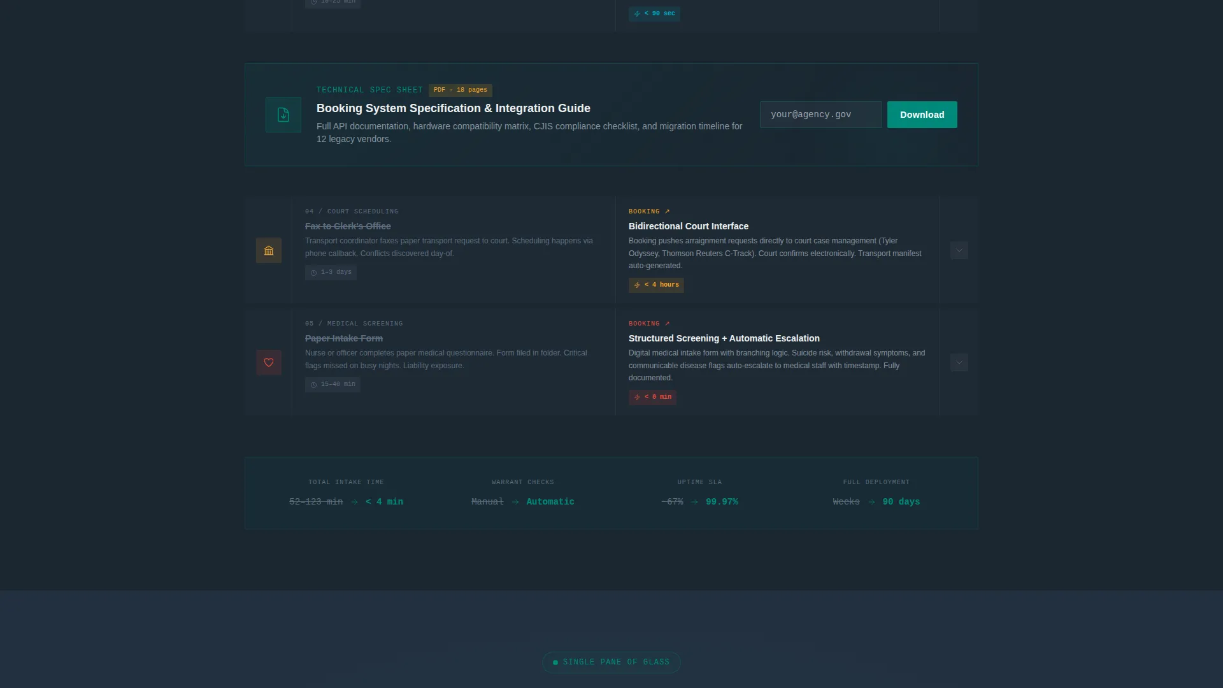Click the '< 4 hours' time badge

pos(656,285)
